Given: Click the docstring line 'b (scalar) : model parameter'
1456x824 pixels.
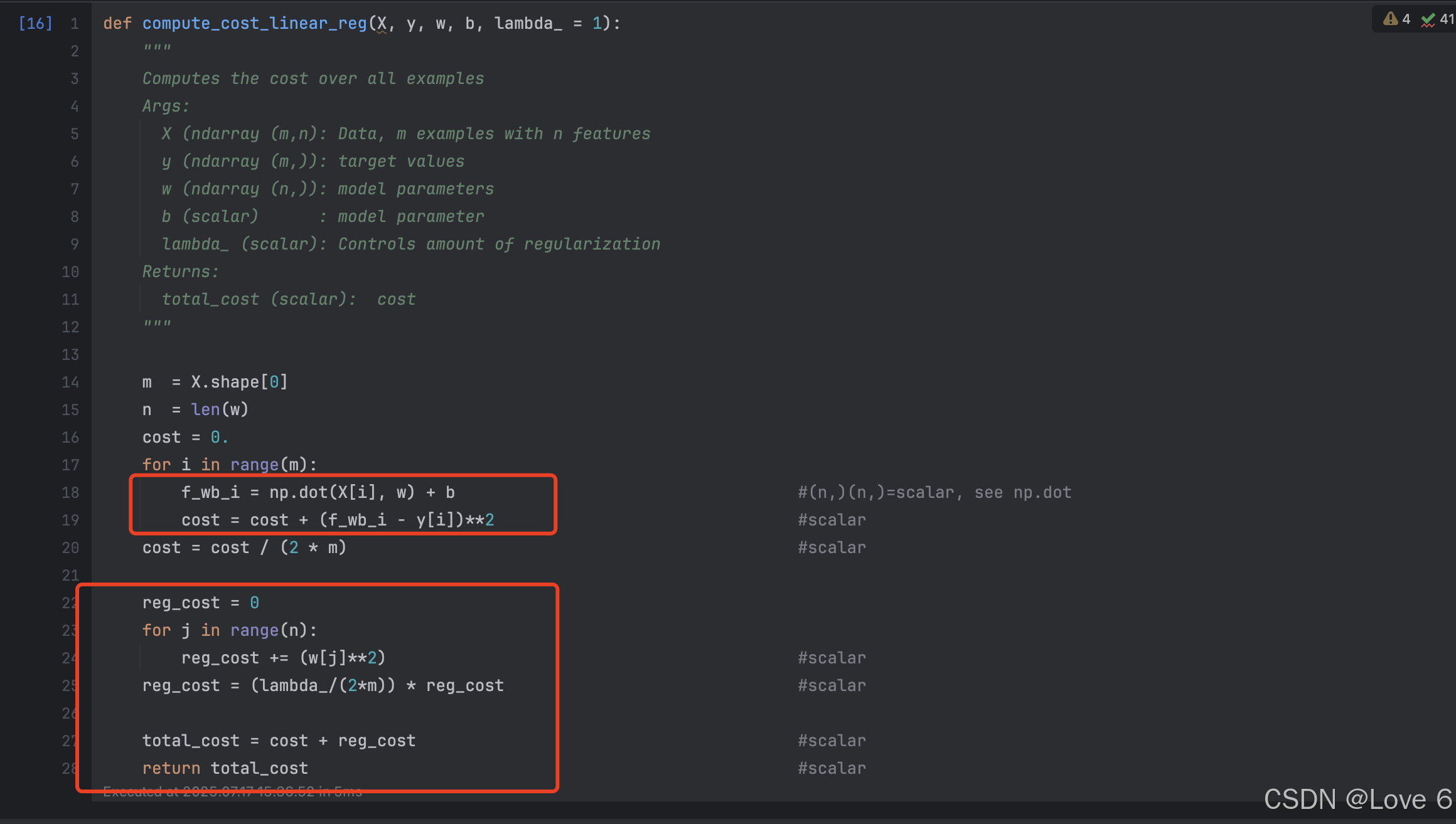Looking at the screenshot, I should click(x=323, y=217).
